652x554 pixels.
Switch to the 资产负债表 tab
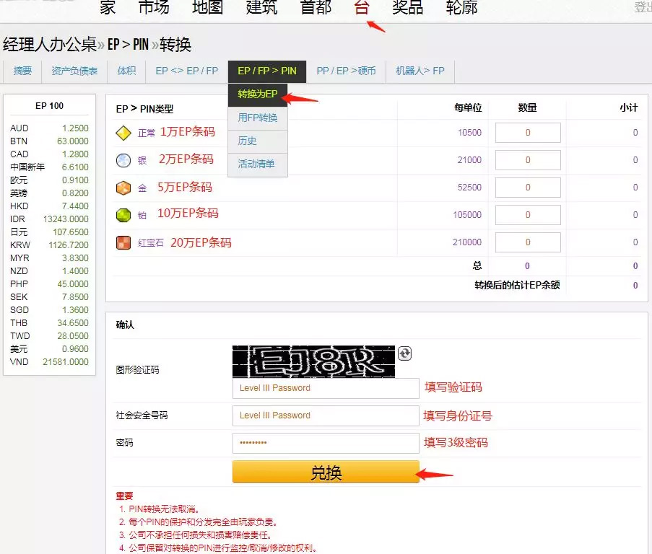tap(74, 71)
